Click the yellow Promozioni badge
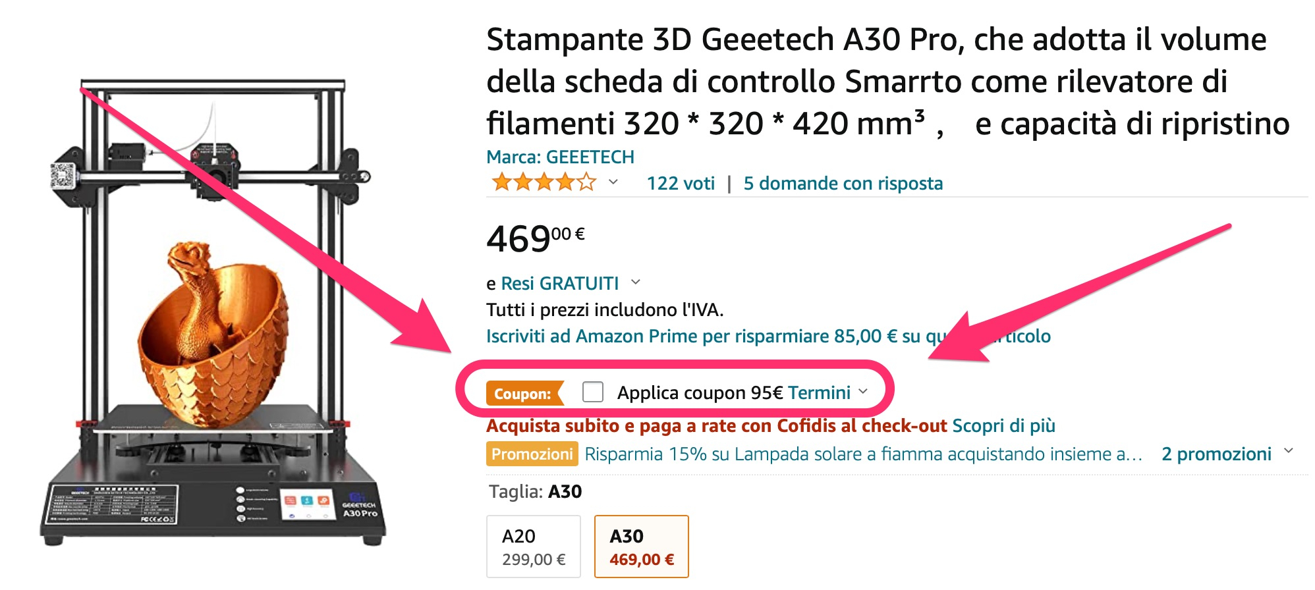1315x590 pixels. tap(532, 454)
